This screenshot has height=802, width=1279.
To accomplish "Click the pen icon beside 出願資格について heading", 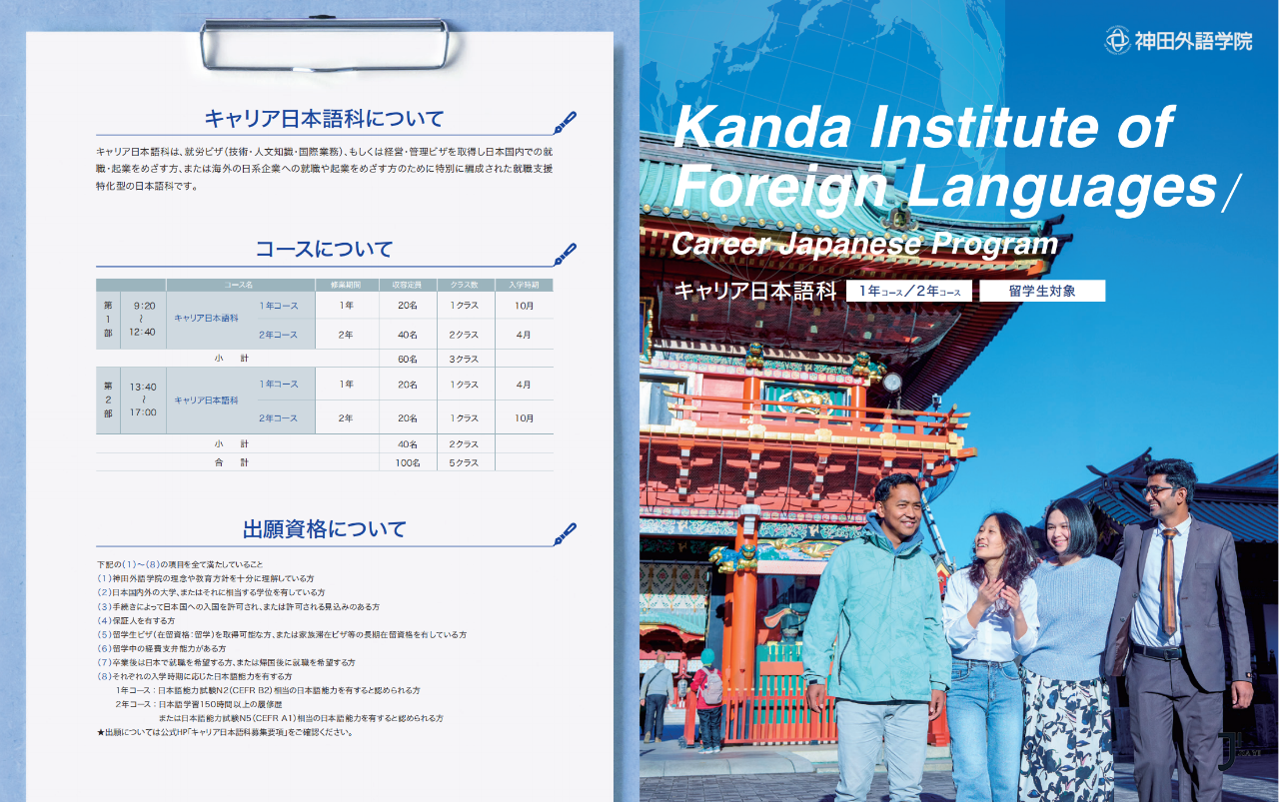I will tap(564, 534).
